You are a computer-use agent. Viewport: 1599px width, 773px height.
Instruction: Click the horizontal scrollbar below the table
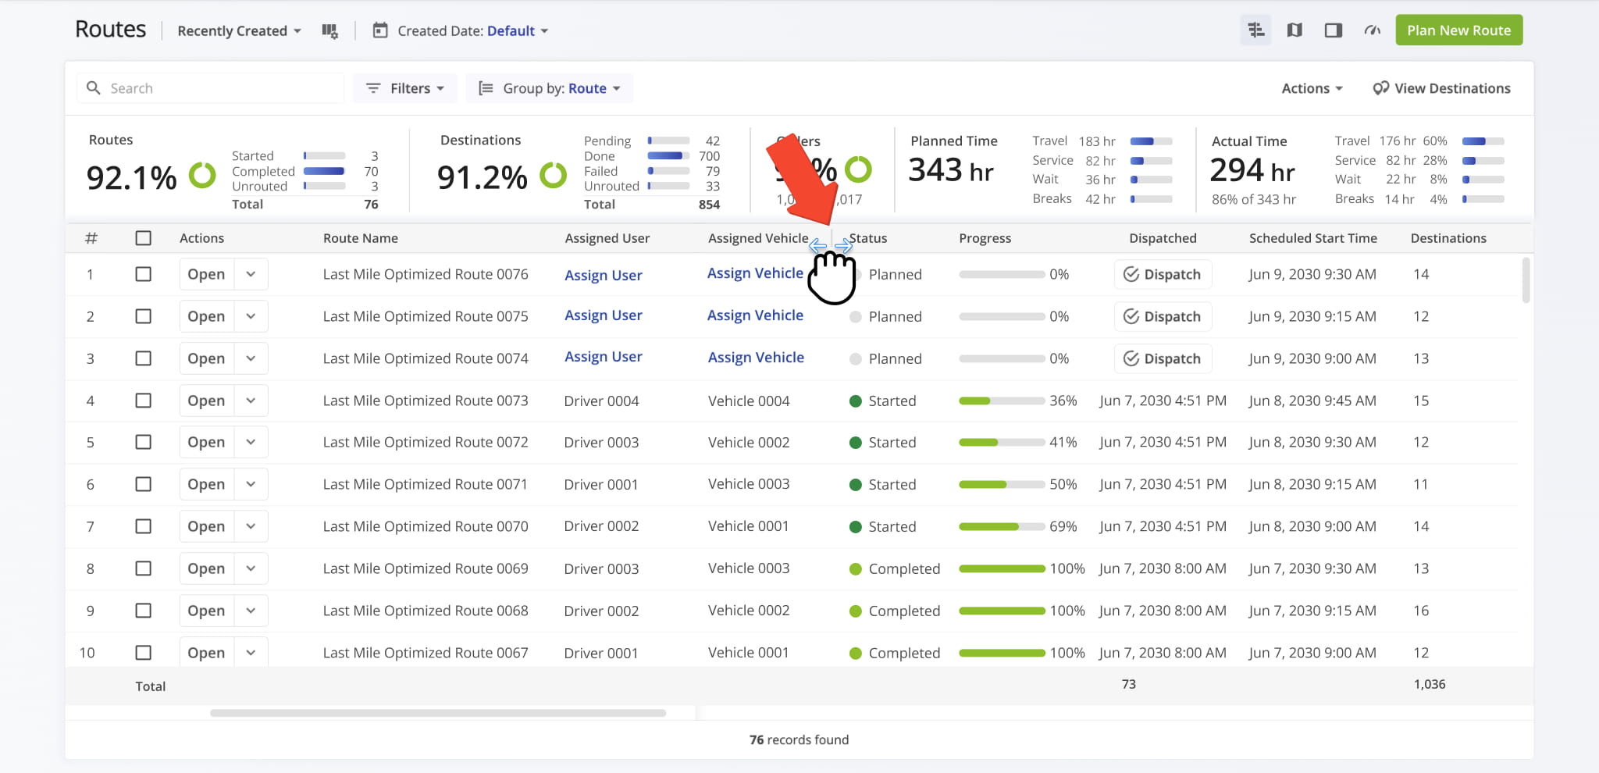click(x=438, y=713)
